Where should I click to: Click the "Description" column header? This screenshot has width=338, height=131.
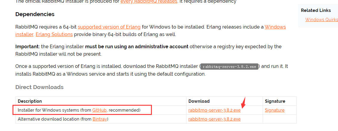(30, 101)
